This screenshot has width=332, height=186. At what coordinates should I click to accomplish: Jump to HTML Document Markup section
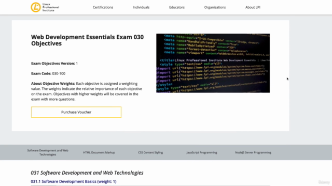click(x=99, y=152)
